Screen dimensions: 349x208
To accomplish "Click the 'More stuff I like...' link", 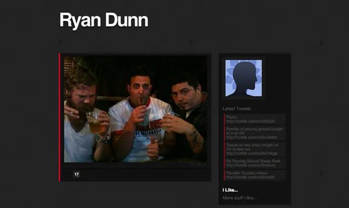I will coord(239,198).
